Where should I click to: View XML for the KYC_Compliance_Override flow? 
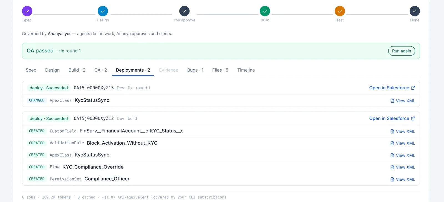pyautogui.click(x=403, y=167)
